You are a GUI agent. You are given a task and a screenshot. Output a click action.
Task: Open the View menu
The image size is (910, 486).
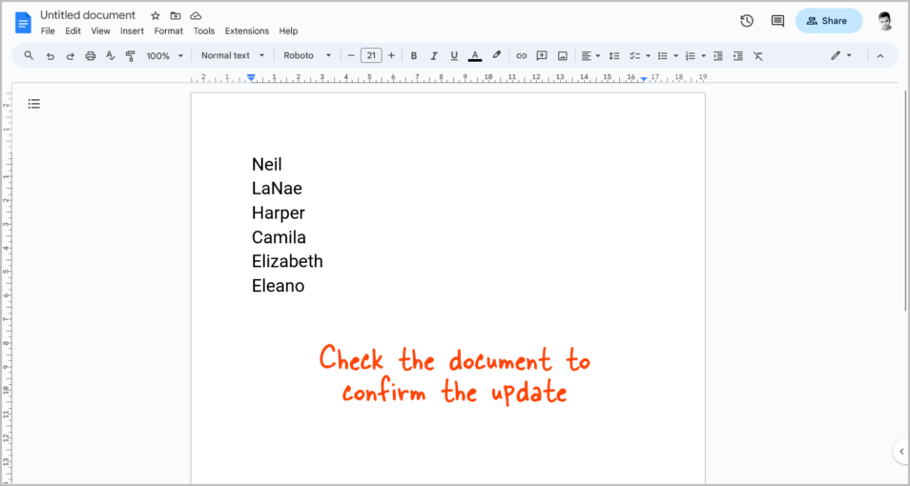tap(100, 31)
